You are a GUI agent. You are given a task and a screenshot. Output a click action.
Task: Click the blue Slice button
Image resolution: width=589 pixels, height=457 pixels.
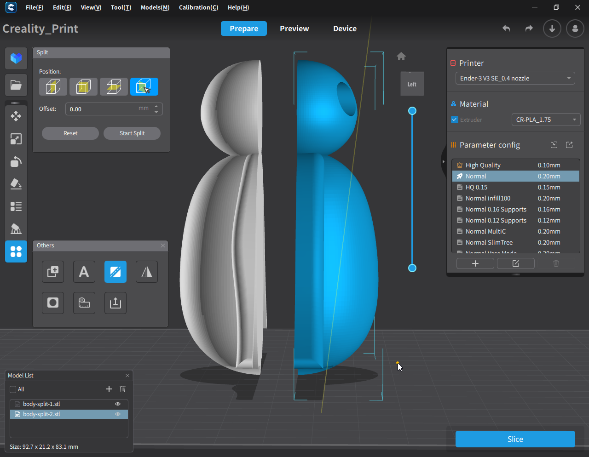[515, 439]
